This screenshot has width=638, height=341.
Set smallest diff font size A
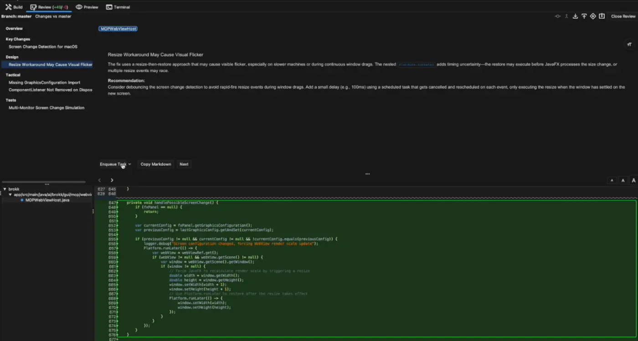tap(612, 181)
